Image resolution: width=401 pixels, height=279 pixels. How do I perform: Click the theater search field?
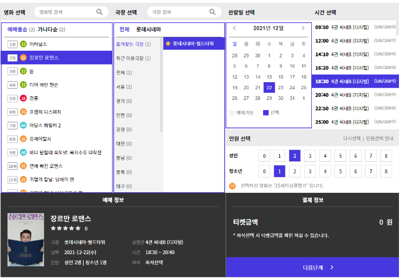tap(184, 12)
